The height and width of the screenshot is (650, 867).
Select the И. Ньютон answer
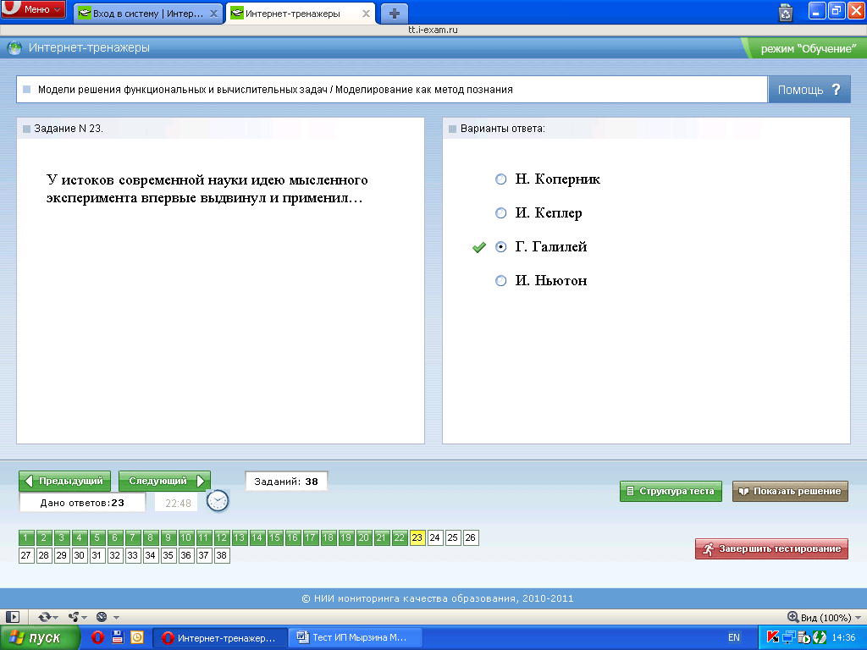500,281
